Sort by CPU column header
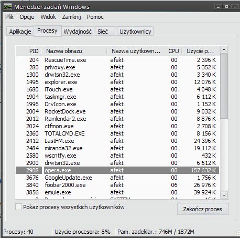240x238 pixels. [173, 51]
